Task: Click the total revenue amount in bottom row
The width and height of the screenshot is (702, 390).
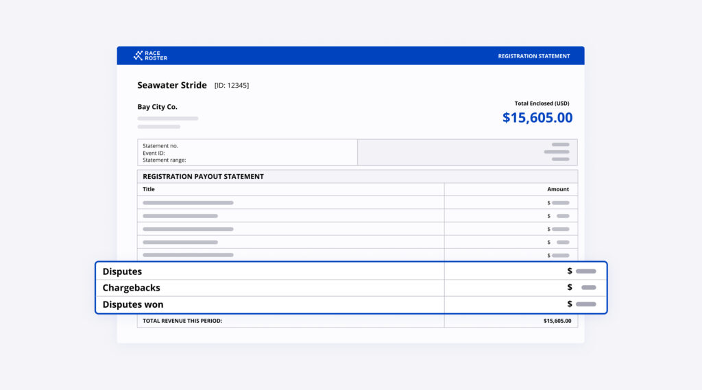Action: [557, 321]
